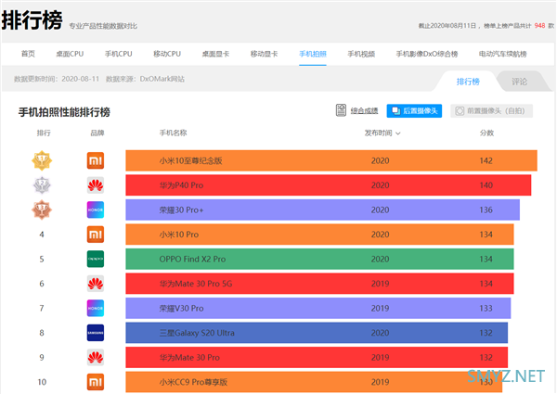Click the OPPO logo beside Find X2 Pro
The width and height of the screenshot is (557, 394).
point(96,259)
